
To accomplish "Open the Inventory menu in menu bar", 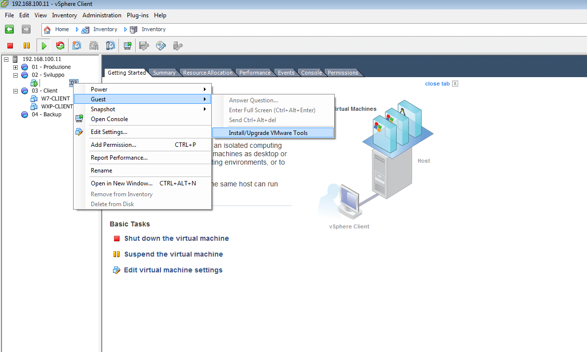I will click(x=64, y=15).
